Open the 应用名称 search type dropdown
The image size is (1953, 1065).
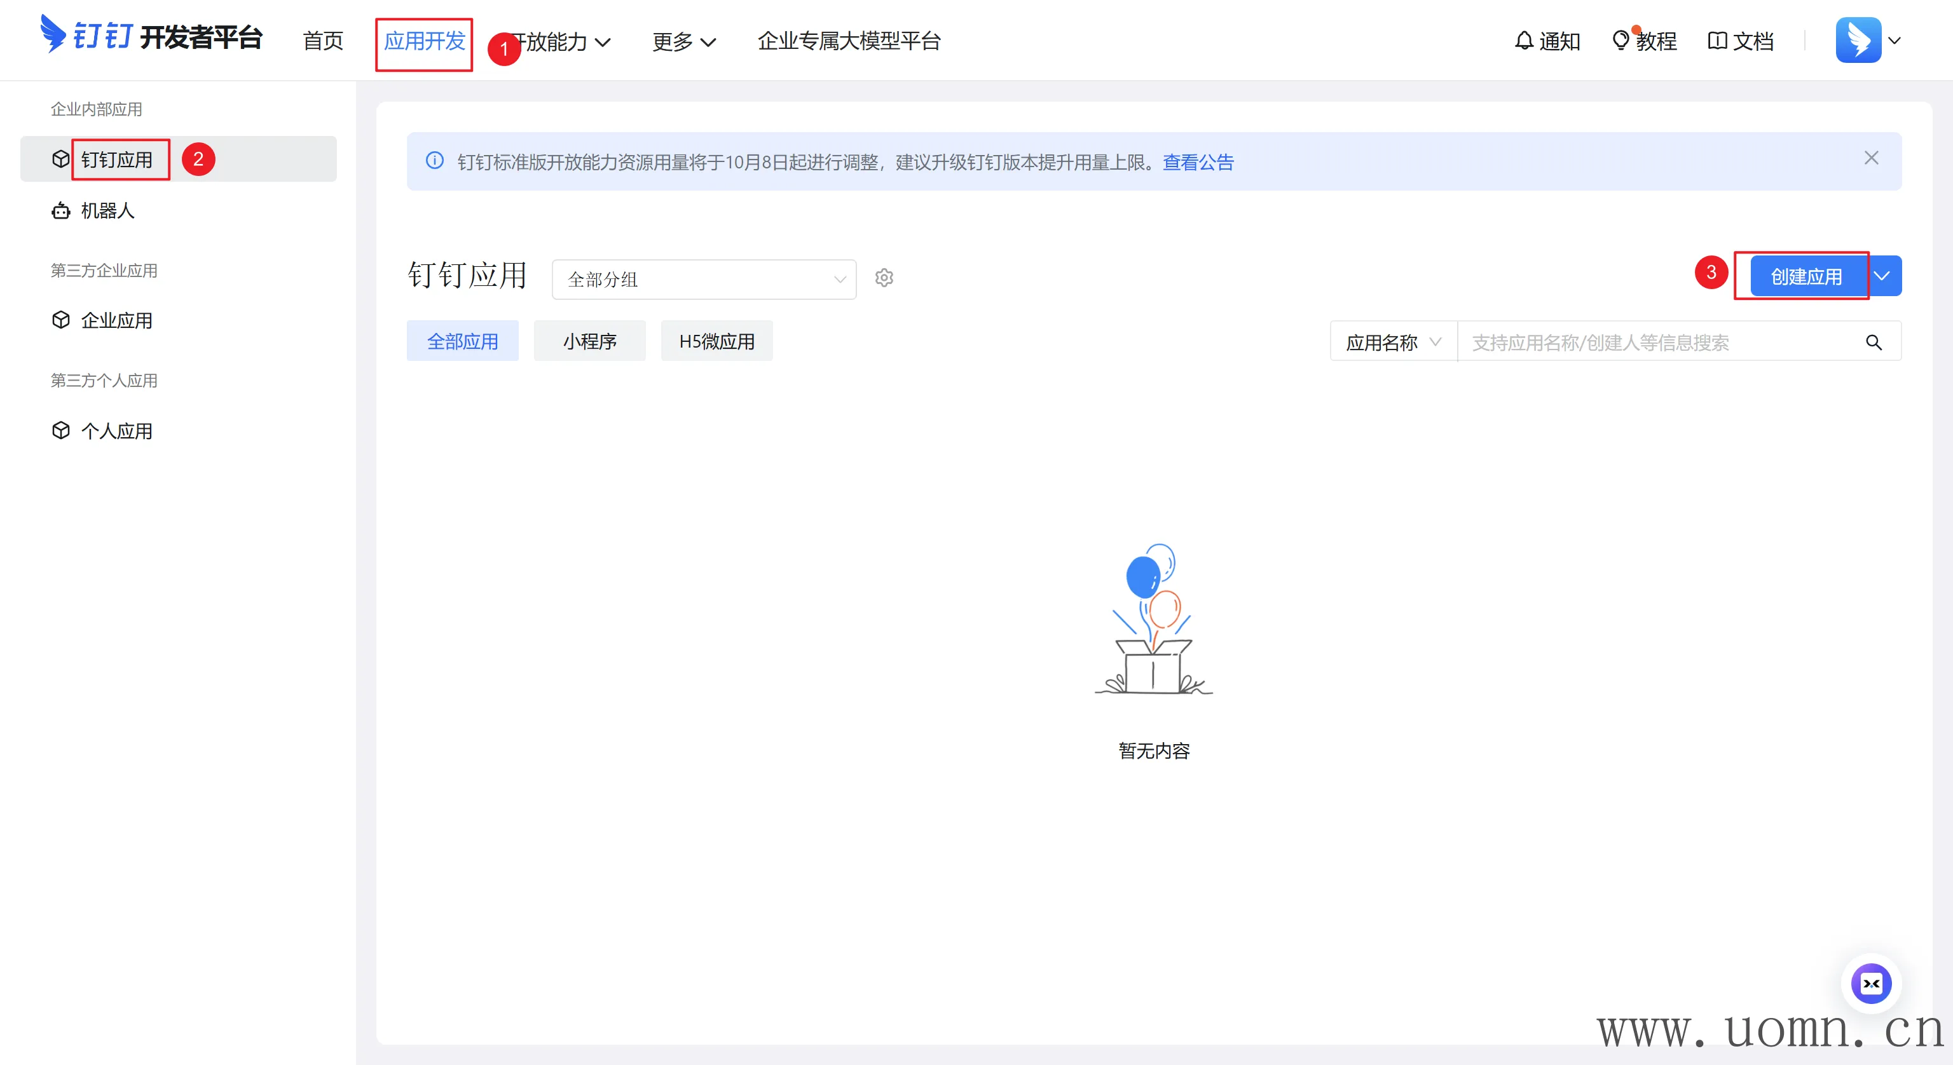coord(1393,343)
